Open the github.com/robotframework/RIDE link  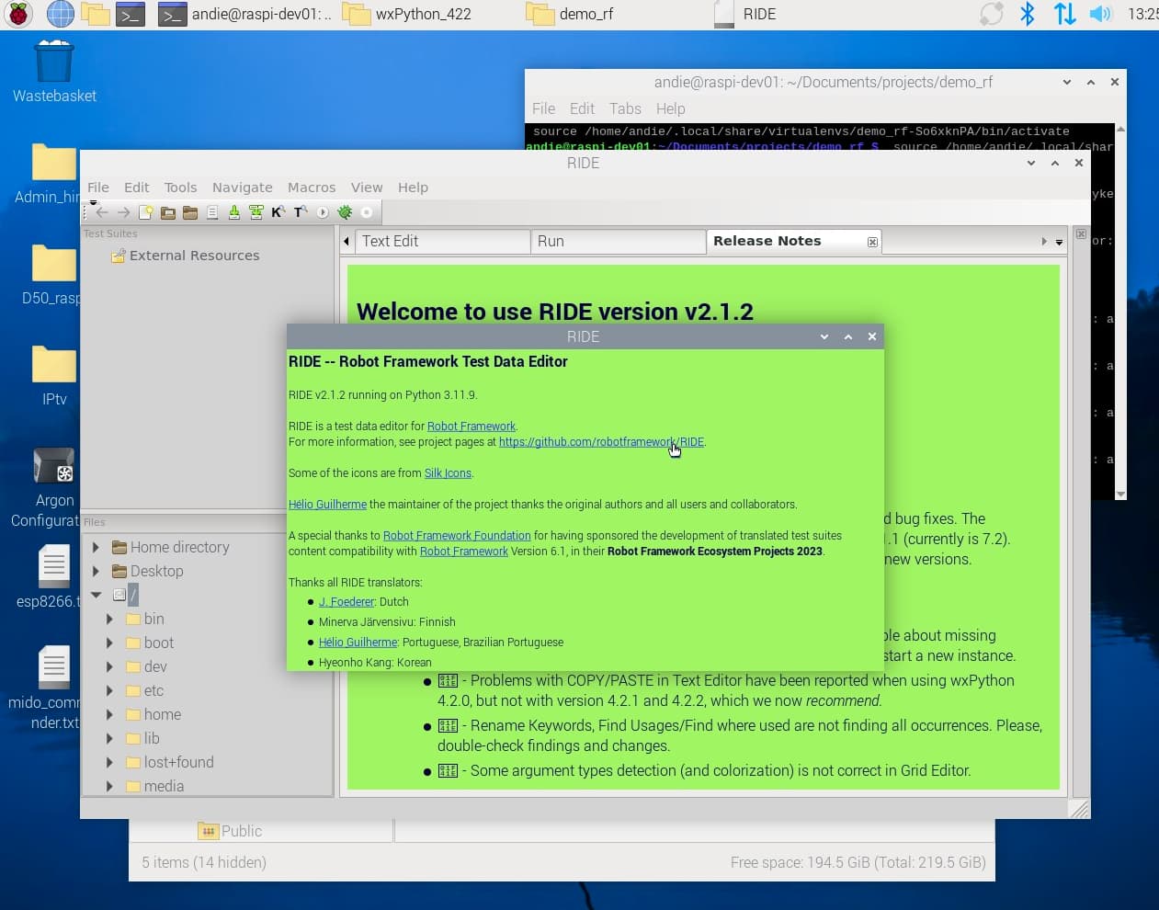tap(601, 442)
